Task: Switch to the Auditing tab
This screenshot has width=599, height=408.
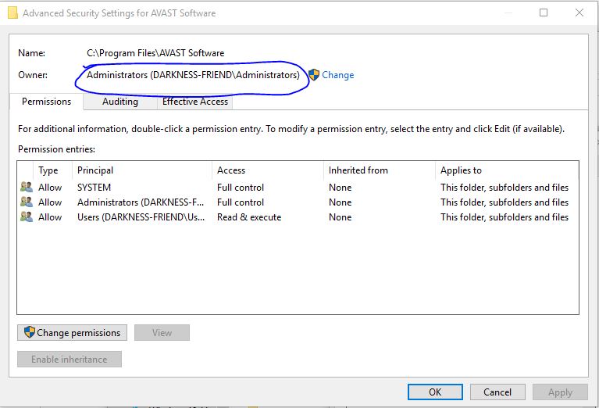Action: 120,102
